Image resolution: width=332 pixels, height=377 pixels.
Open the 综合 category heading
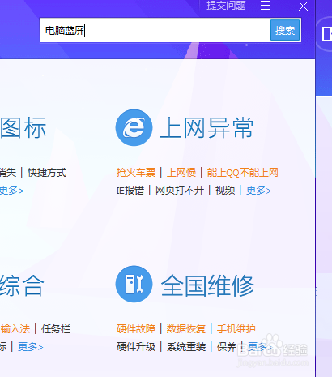coord(22,285)
